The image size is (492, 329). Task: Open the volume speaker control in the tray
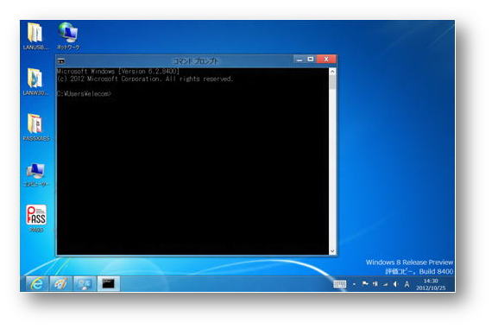(x=396, y=284)
